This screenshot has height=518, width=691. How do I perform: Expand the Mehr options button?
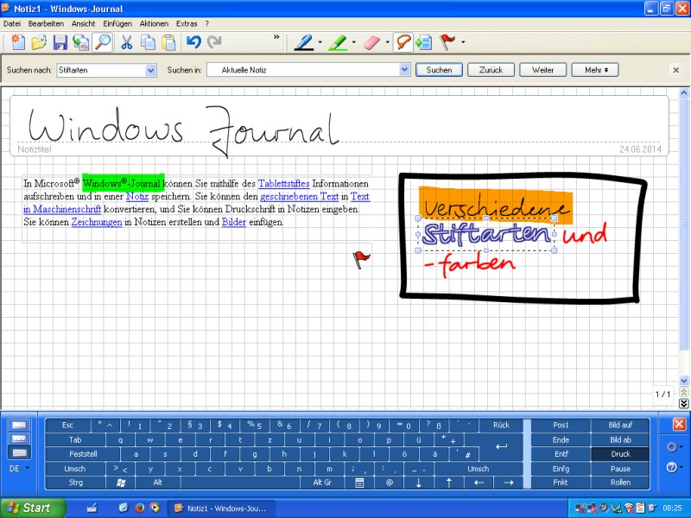[595, 70]
